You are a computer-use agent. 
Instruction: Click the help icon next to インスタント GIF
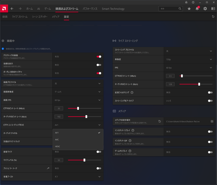tap(130, 141)
